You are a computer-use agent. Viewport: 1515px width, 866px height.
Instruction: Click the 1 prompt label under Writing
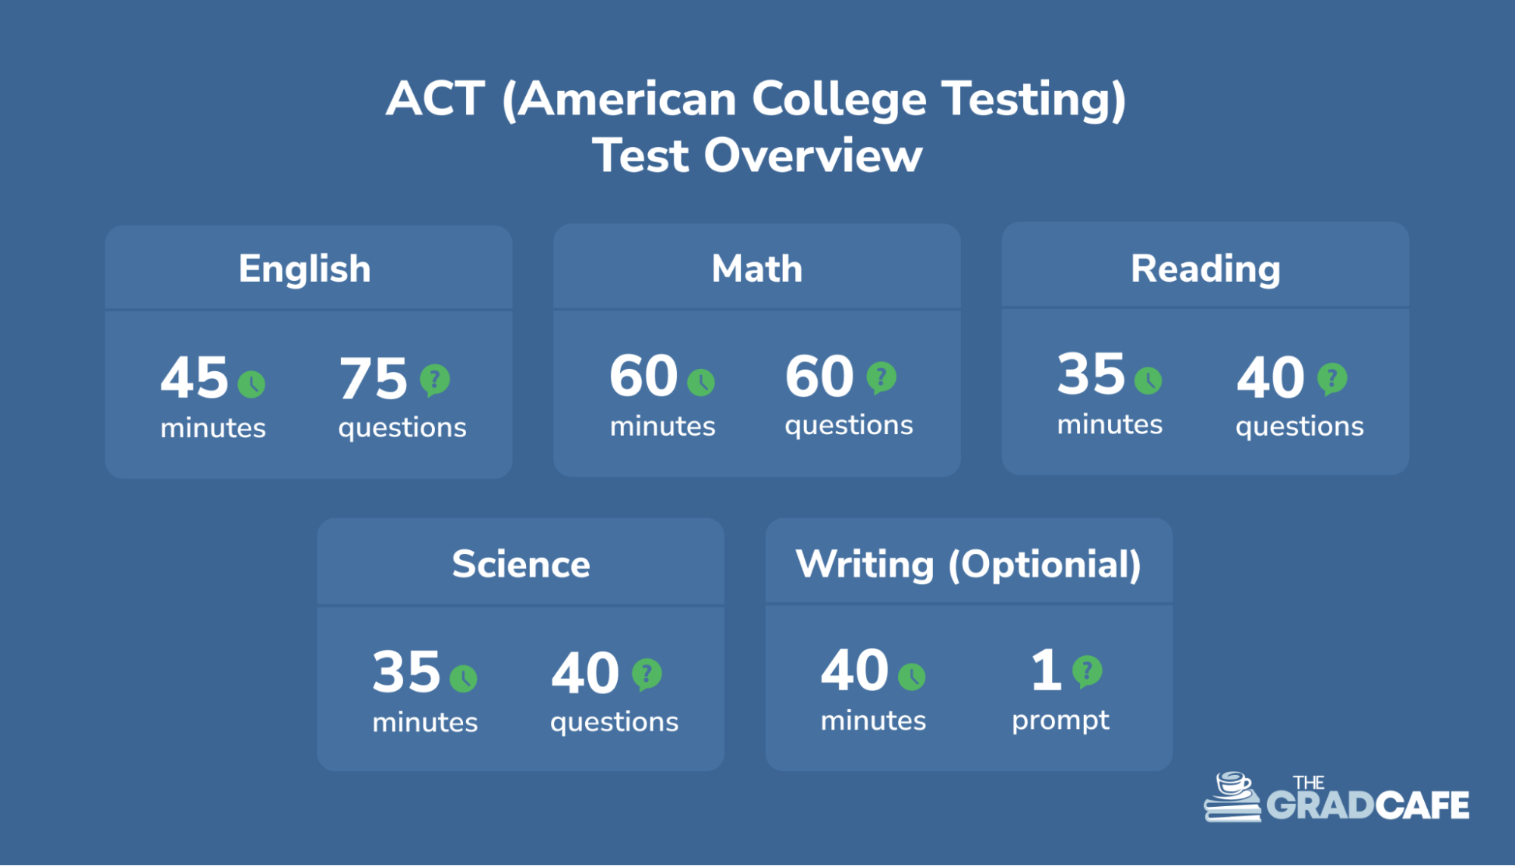click(x=1060, y=720)
